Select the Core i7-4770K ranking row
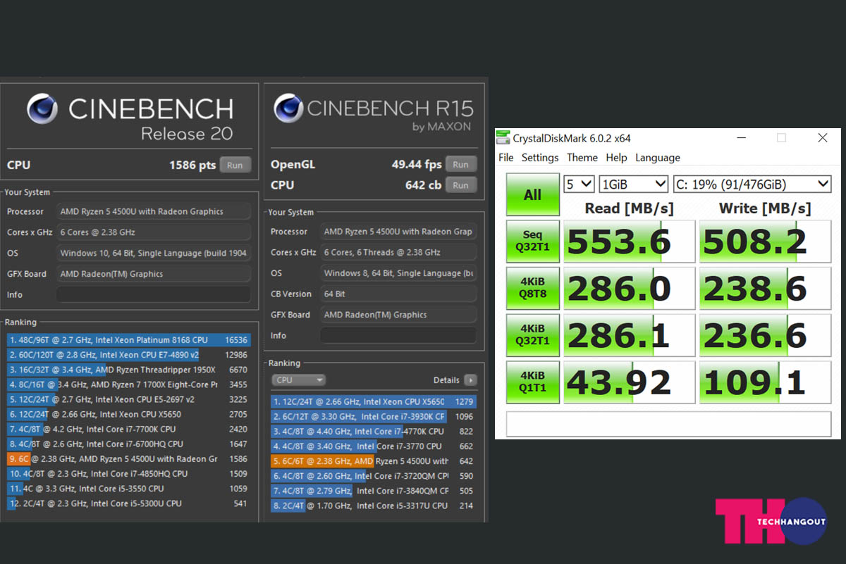The height and width of the screenshot is (564, 846). pyautogui.click(x=374, y=431)
